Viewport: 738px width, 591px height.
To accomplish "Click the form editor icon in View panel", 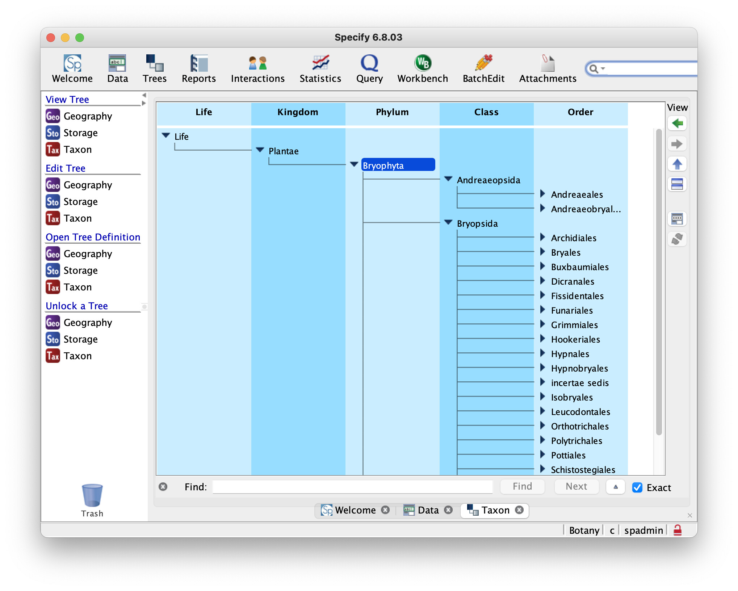I will (677, 219).
